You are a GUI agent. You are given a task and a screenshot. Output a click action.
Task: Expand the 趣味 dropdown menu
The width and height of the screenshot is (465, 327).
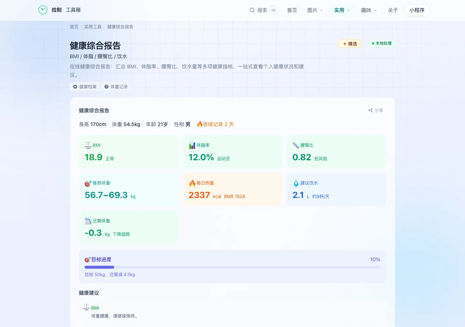coord(369,10)
